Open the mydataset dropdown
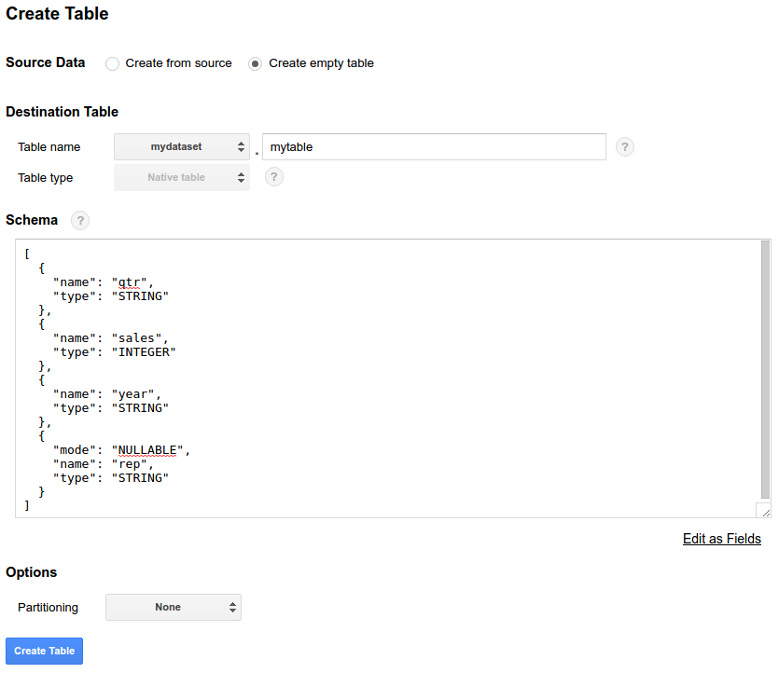 [x=182, y=147]
